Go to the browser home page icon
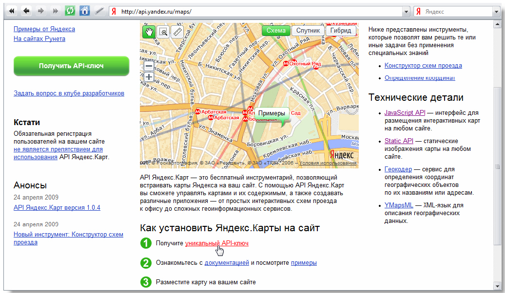Screen dimensions: 505x293 (84, 11)
